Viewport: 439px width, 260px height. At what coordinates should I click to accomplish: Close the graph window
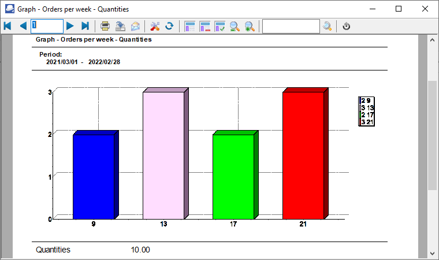tap(425, 9)
